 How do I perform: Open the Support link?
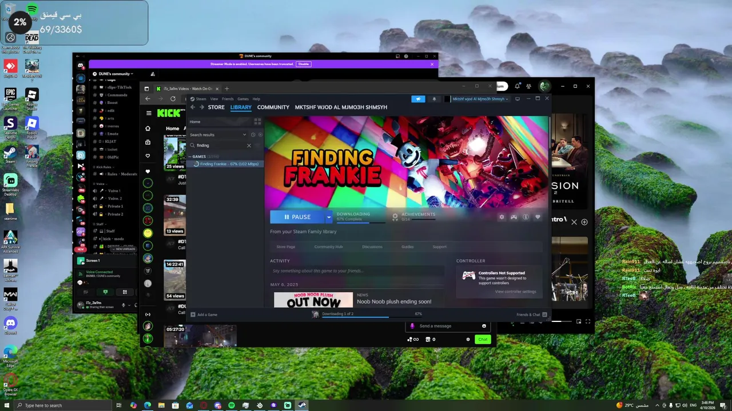(440, 247)
